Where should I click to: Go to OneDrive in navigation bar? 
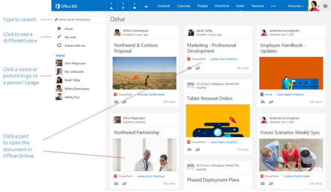pyautogui.click(x=221, y=6)
